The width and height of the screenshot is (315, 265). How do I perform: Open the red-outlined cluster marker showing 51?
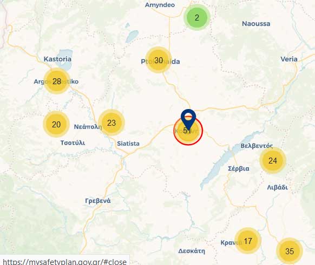point(188,131)
